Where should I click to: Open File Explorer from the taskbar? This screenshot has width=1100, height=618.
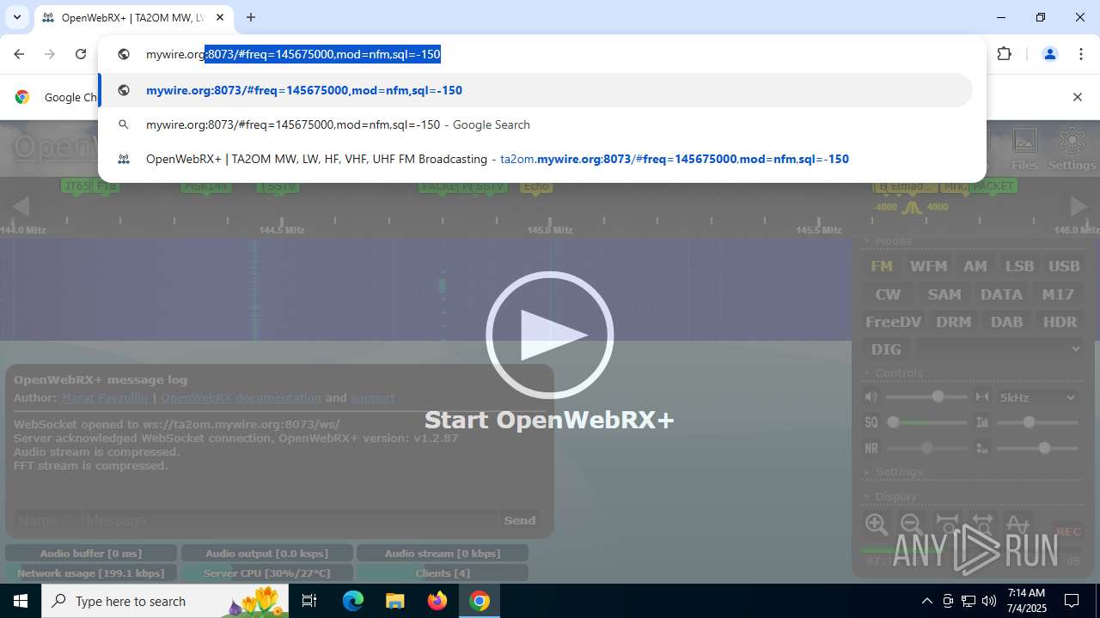click(x=395, y=601)
